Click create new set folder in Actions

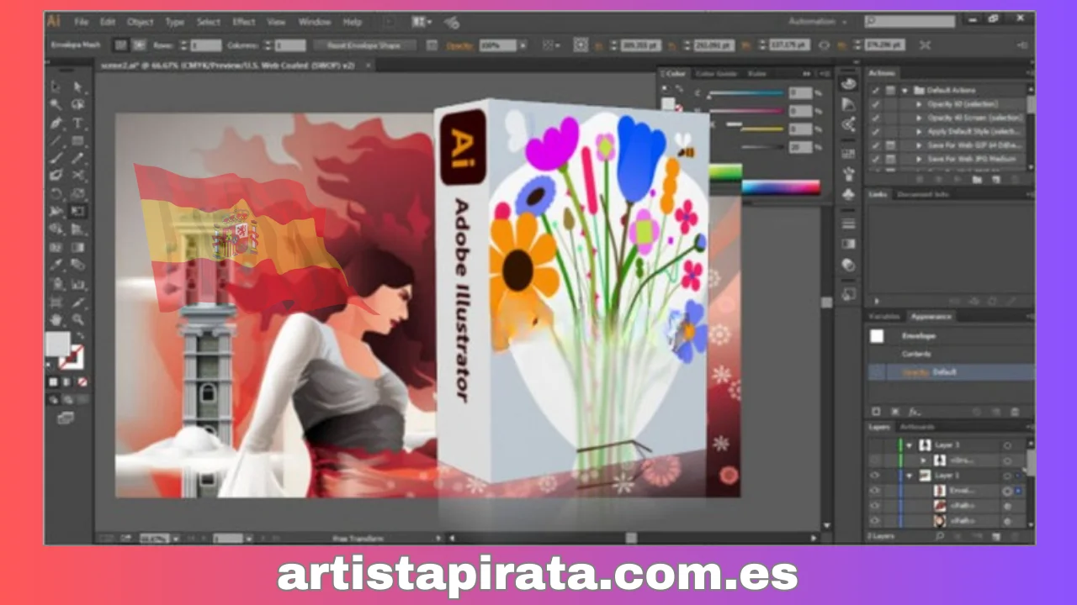click(x=976, y=179)
